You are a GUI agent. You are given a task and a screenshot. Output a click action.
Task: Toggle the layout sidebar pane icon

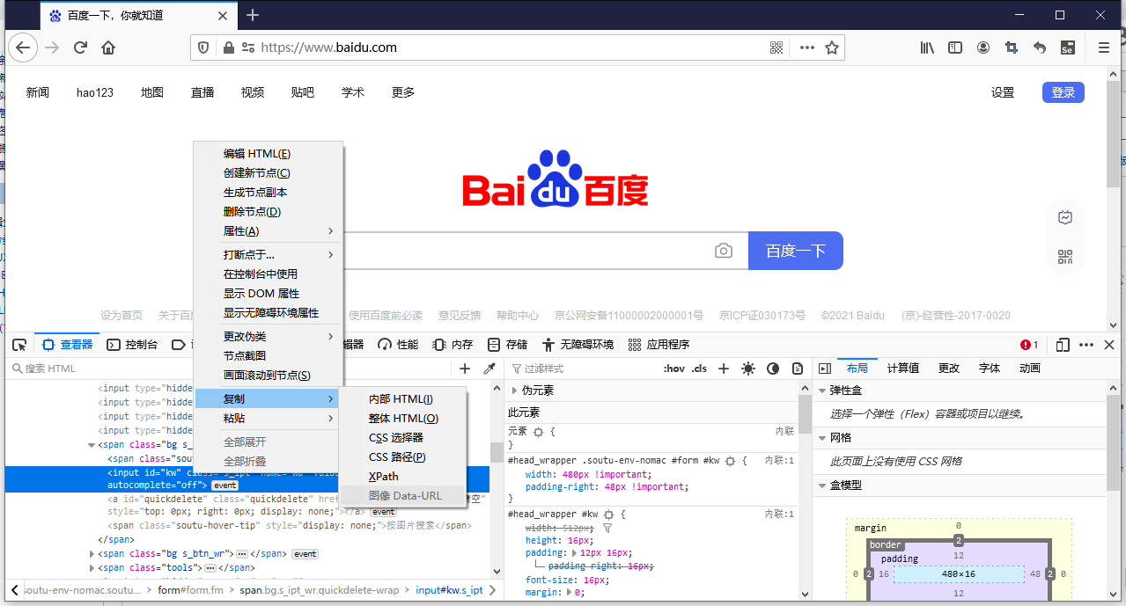[x=825, y=369]
